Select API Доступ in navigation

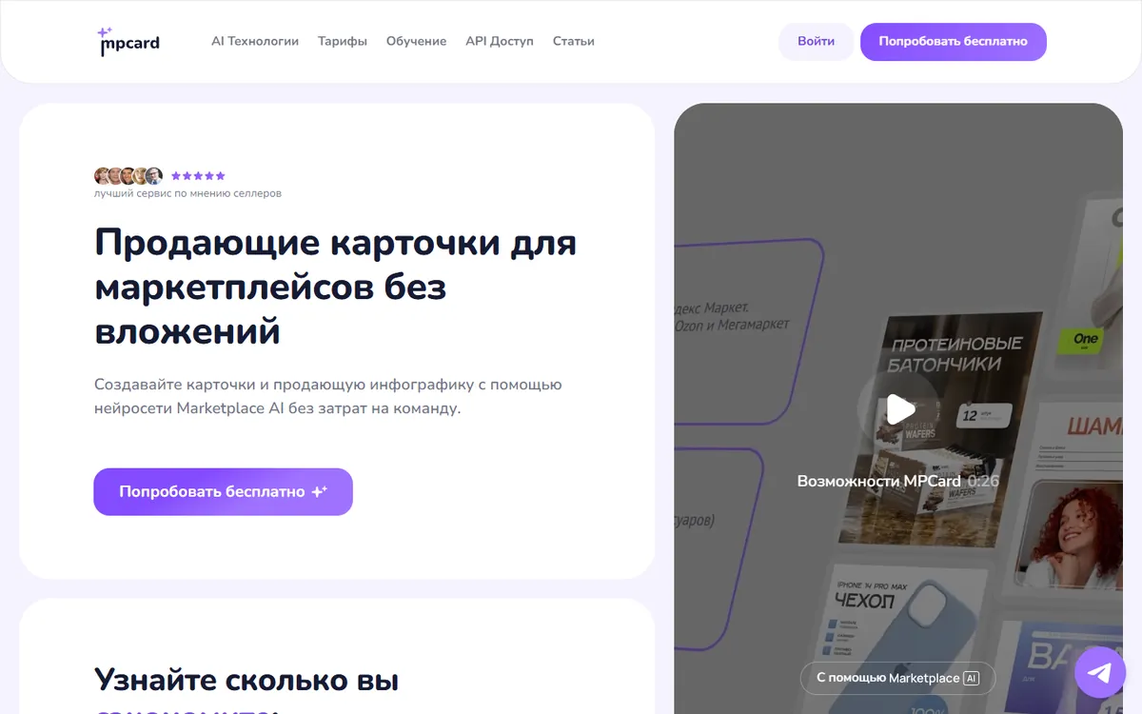coord(500,41)
